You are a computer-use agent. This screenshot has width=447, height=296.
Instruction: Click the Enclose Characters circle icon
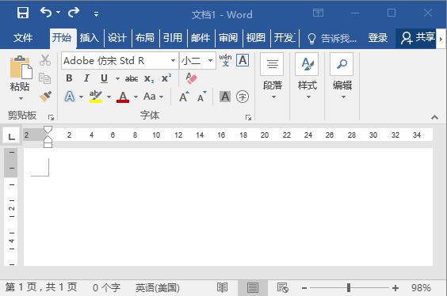[243, 97]
